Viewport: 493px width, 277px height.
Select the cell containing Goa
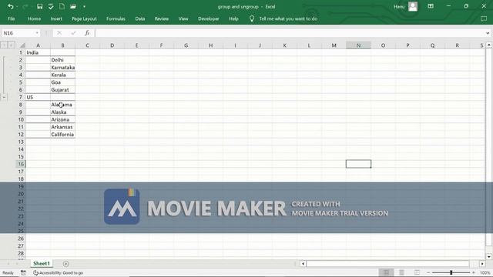62,82
